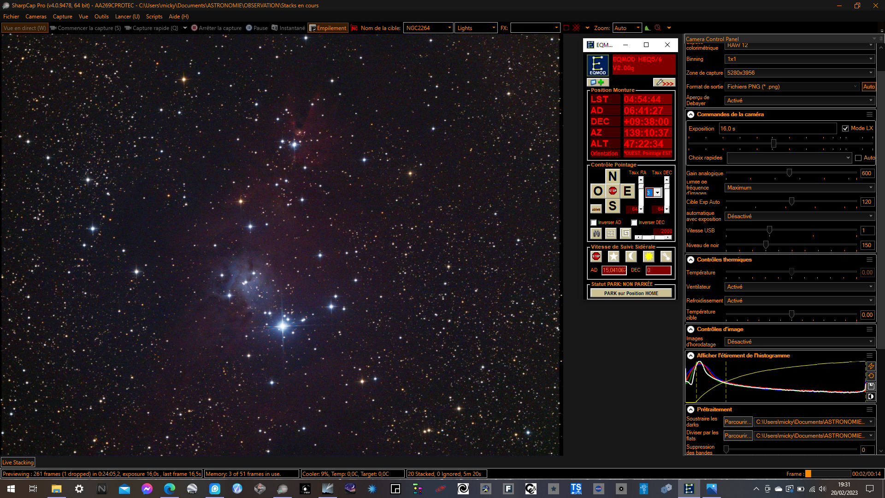The height and width of the screenshot is (498, 885).
Task: Open the Format de sortie dropdown
Action: (792, 87)
